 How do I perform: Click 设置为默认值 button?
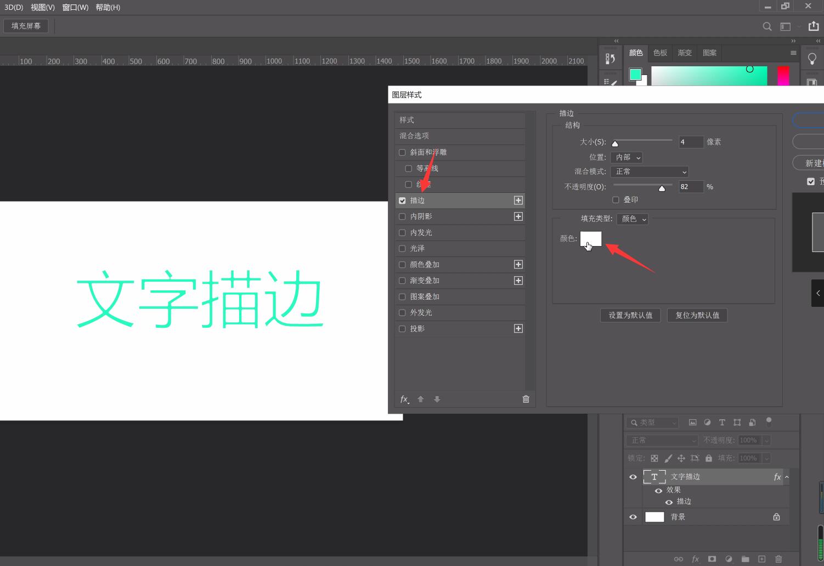(630, 315)
